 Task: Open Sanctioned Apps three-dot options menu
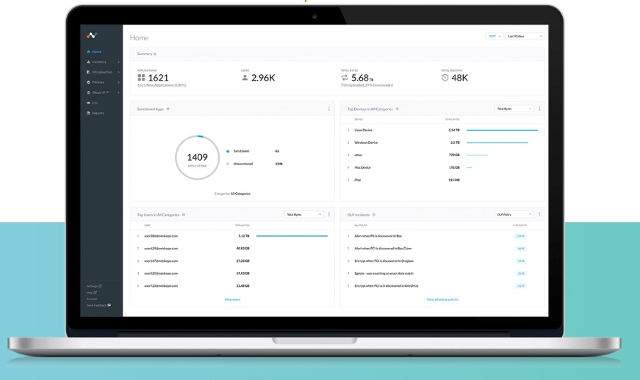pos(329,109)
